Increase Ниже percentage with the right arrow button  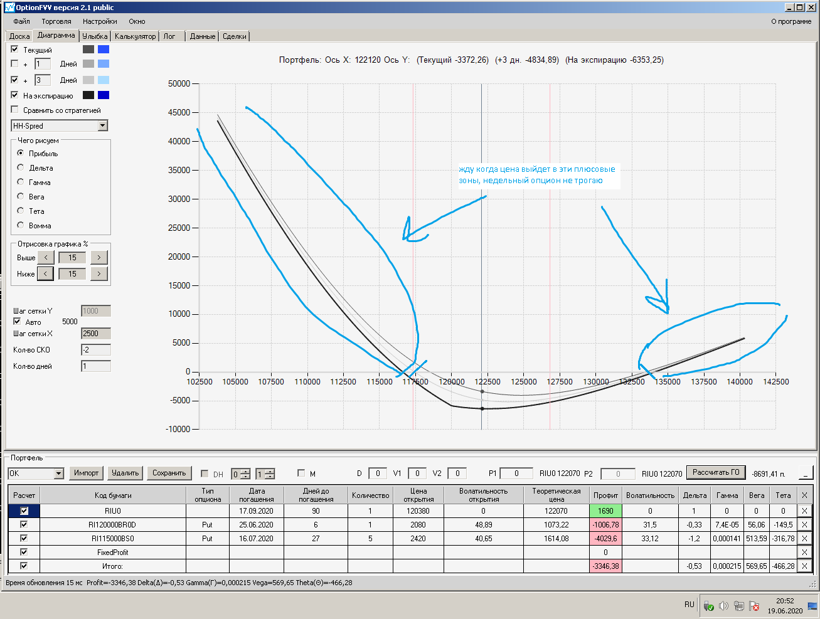click(x=99, y=273)
